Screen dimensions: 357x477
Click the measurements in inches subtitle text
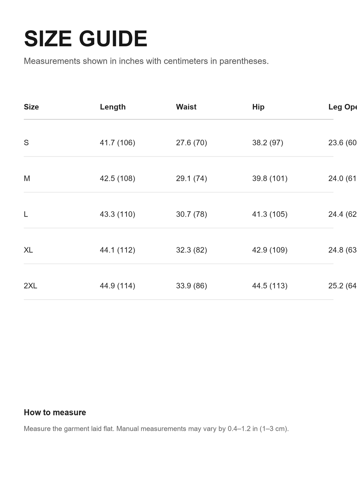tap(146, 61)
